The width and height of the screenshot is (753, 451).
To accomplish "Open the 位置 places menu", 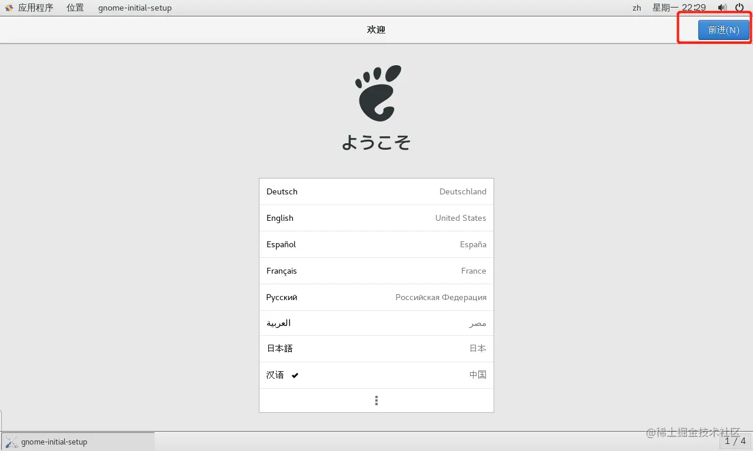I will (x=75, y=8).
